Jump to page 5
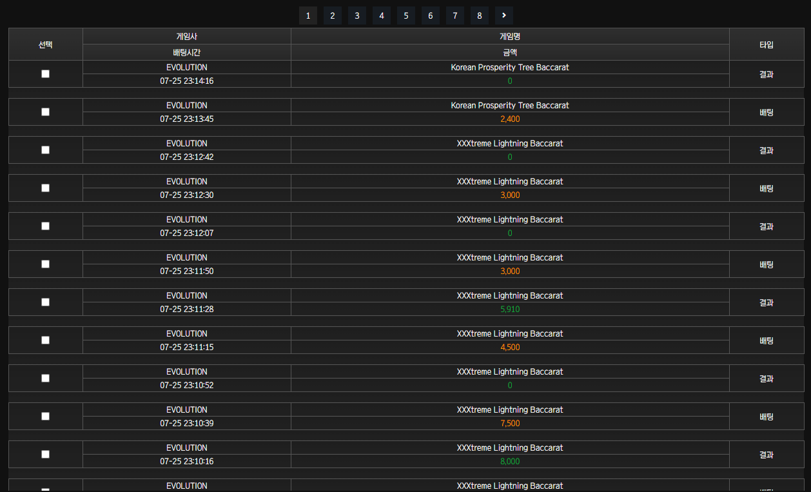The width and height of the screenshot is (811, 492). point(406,15)
